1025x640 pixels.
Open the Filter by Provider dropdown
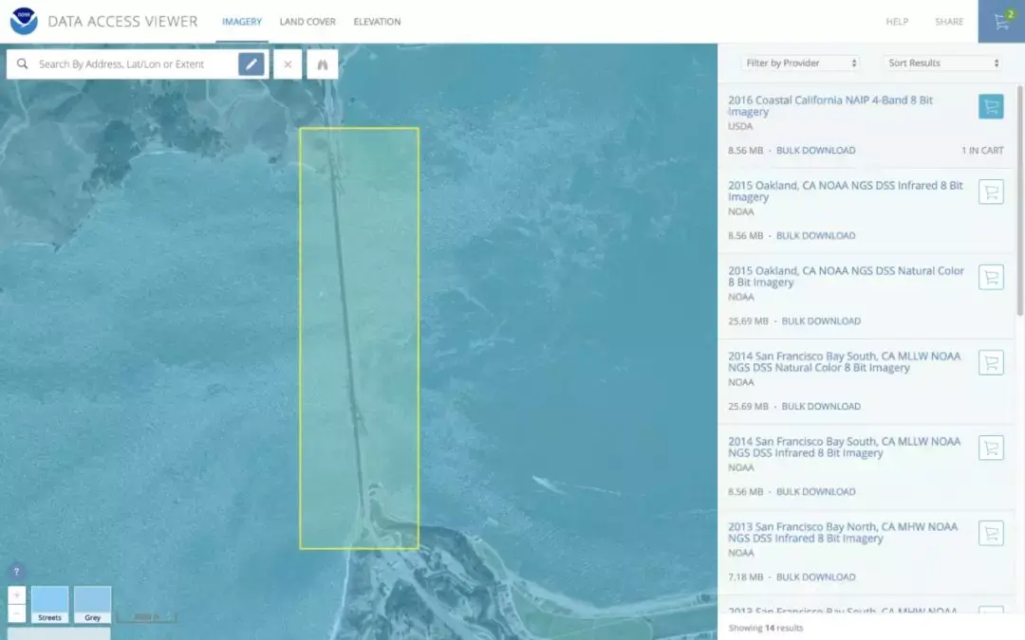pos(800,62)
